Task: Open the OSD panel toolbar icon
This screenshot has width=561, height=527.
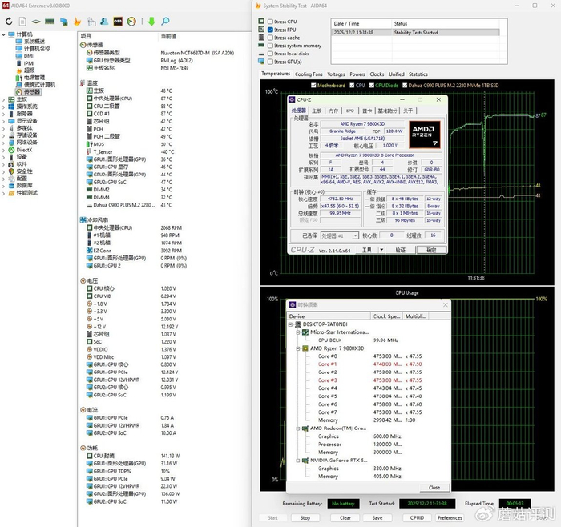Action: click(x=117, y=21)
